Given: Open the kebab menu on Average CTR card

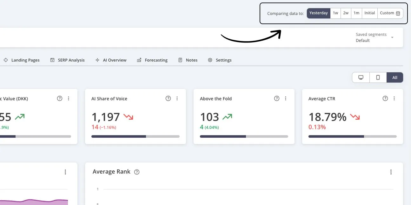Looking at the screenshot, I should pyautogui.click(x=394, y=99).
